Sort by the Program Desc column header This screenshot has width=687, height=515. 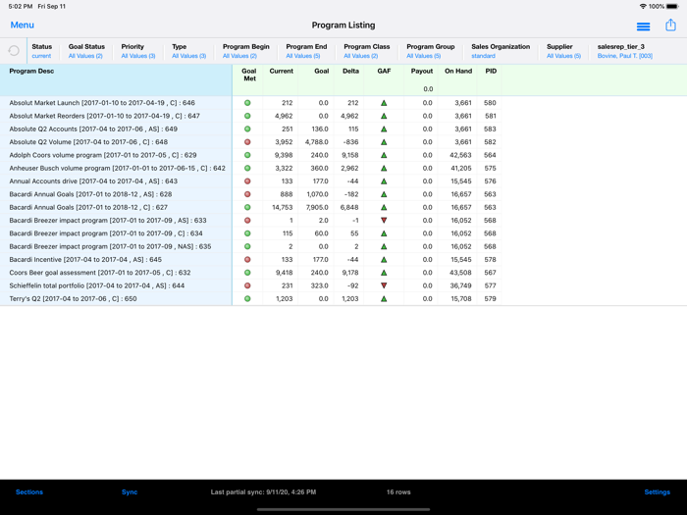31,71
